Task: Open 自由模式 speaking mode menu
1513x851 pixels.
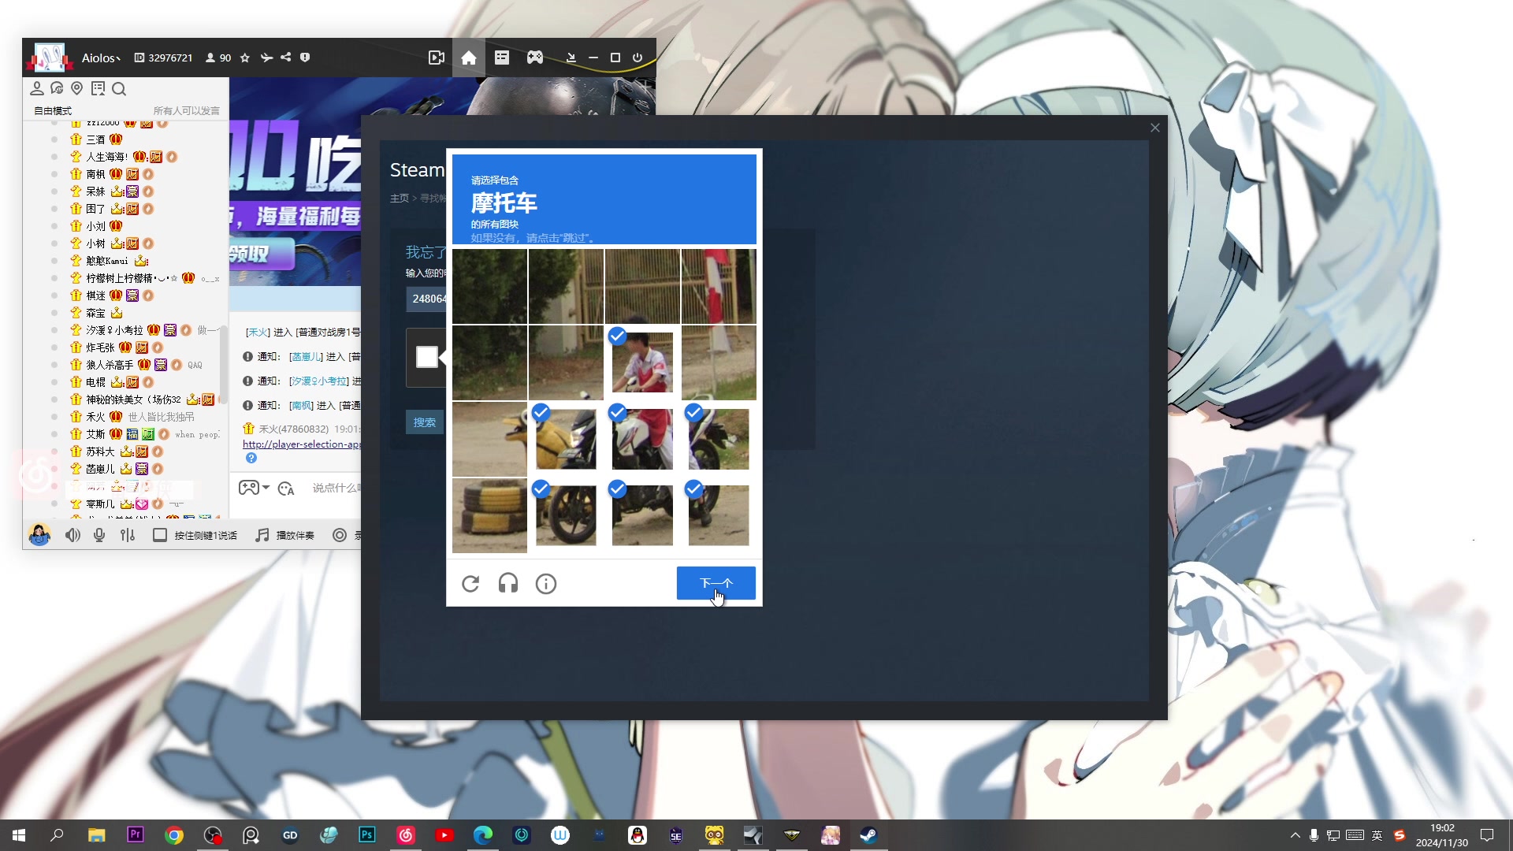Action: click(x=53, y=111)
